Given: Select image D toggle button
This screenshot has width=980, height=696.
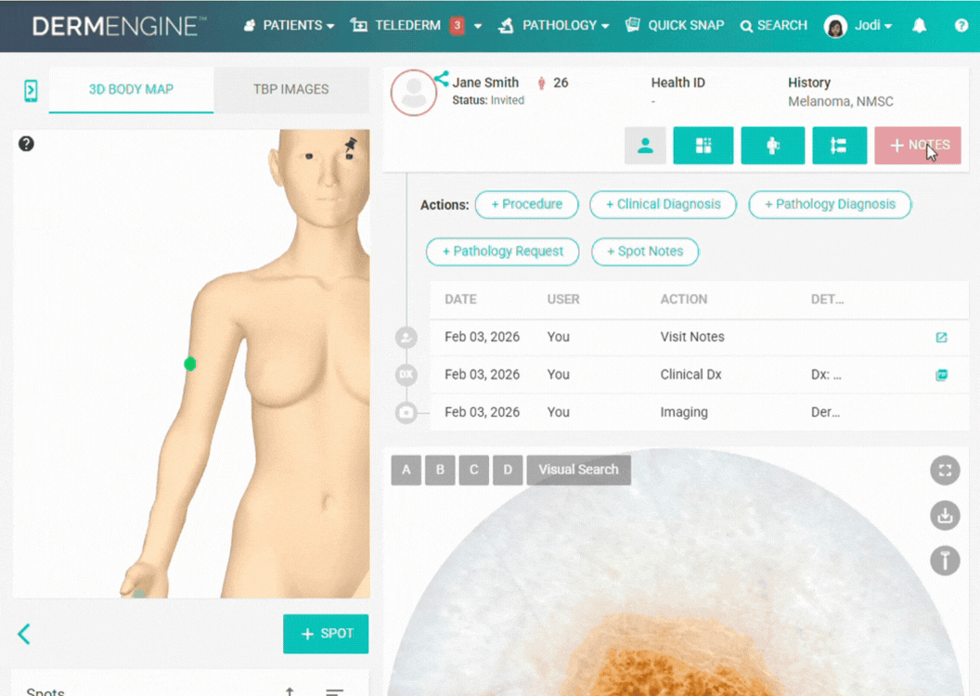Looking at the screenshot, I should pyautogui.click(x=508, y=470).
